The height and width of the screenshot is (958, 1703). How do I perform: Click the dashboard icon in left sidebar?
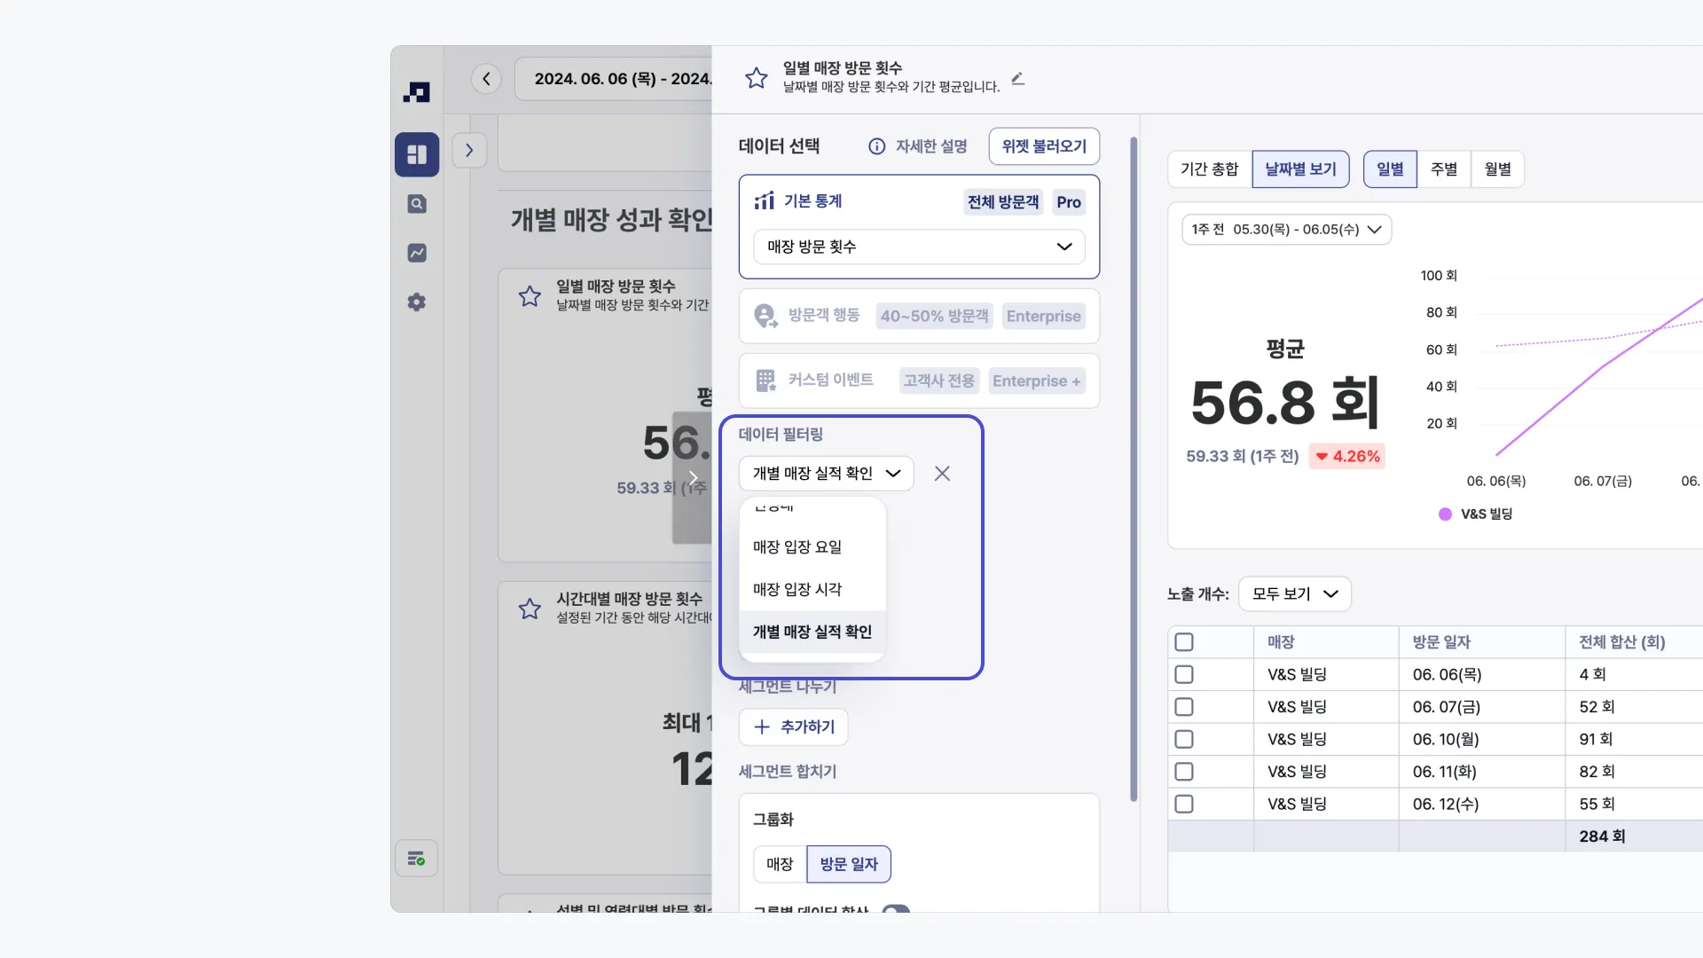pyautogui.click(x=417, y=154)
